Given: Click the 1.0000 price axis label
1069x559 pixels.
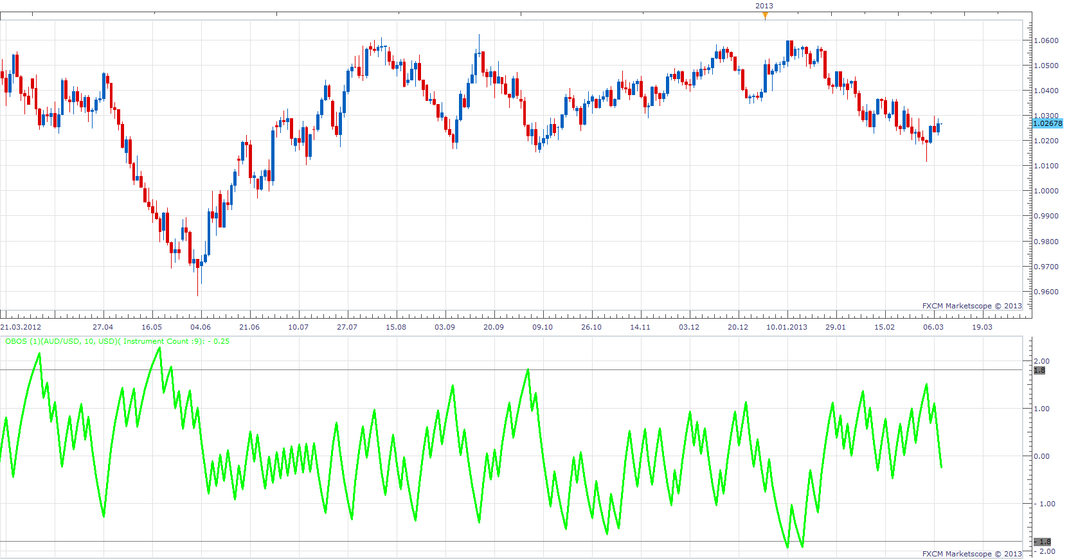Looking at the screenshot, I should click(x=1046, y=191).
